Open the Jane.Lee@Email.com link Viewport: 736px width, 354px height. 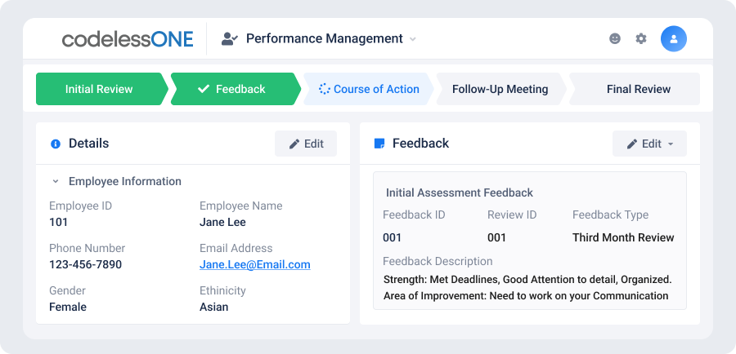(255, 264)
